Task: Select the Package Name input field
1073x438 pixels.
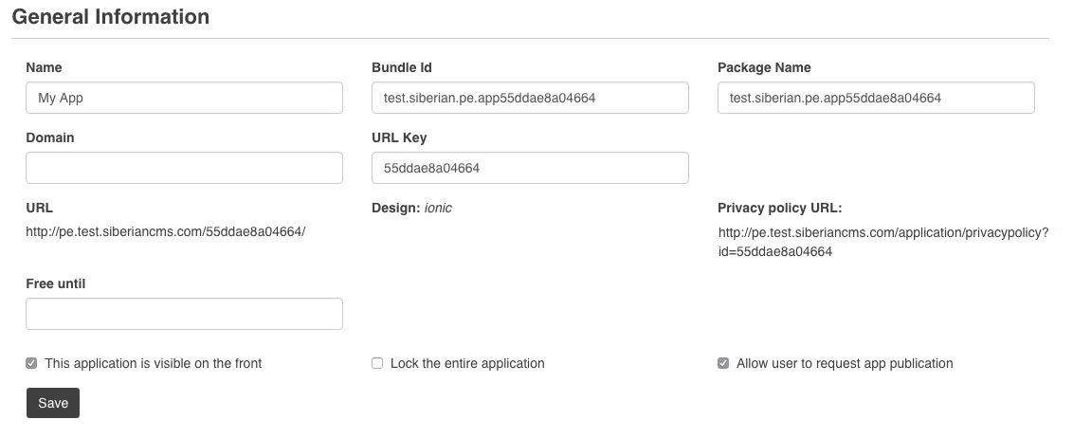Action: tap(876, 98)
